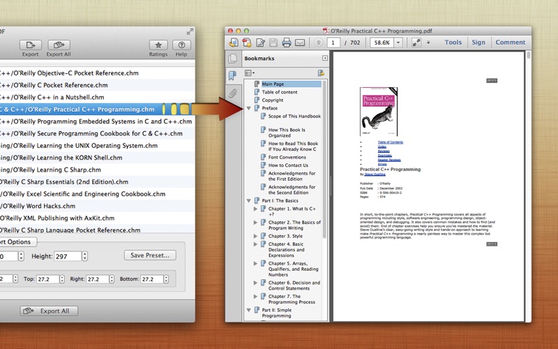Open Ratings via the star icon
The image size is (558, 349).
click(x=158, y=45)
